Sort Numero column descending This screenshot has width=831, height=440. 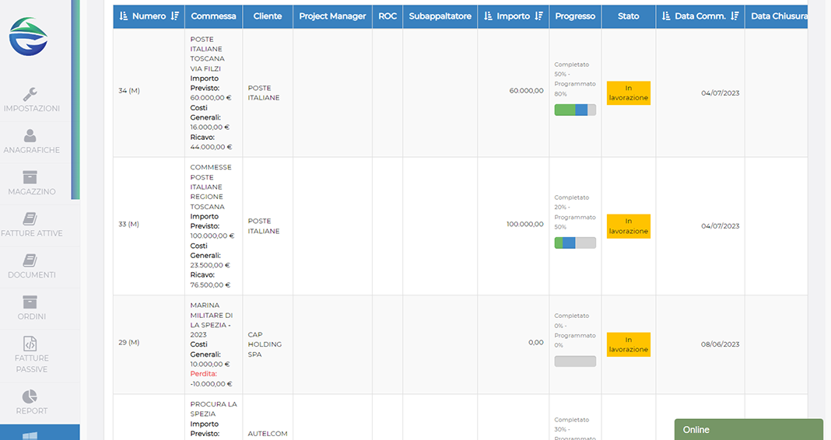pyautogui.click(x=175, y=16)
